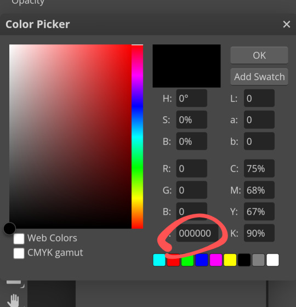Select the gray preset swatch

(x=258, y=260)
